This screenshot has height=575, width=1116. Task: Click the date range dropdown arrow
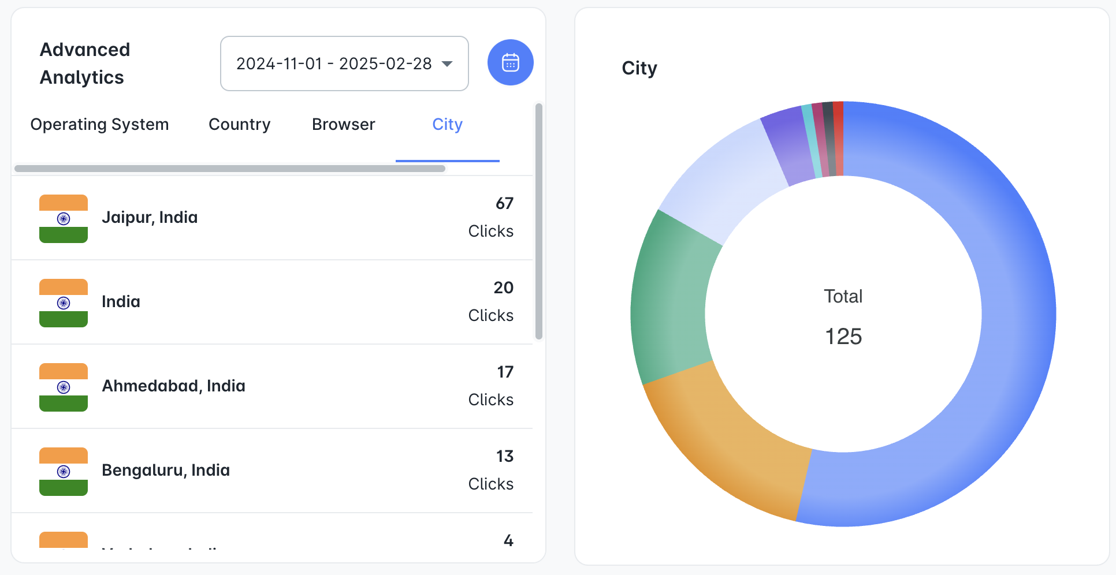[x=447, y=64]
